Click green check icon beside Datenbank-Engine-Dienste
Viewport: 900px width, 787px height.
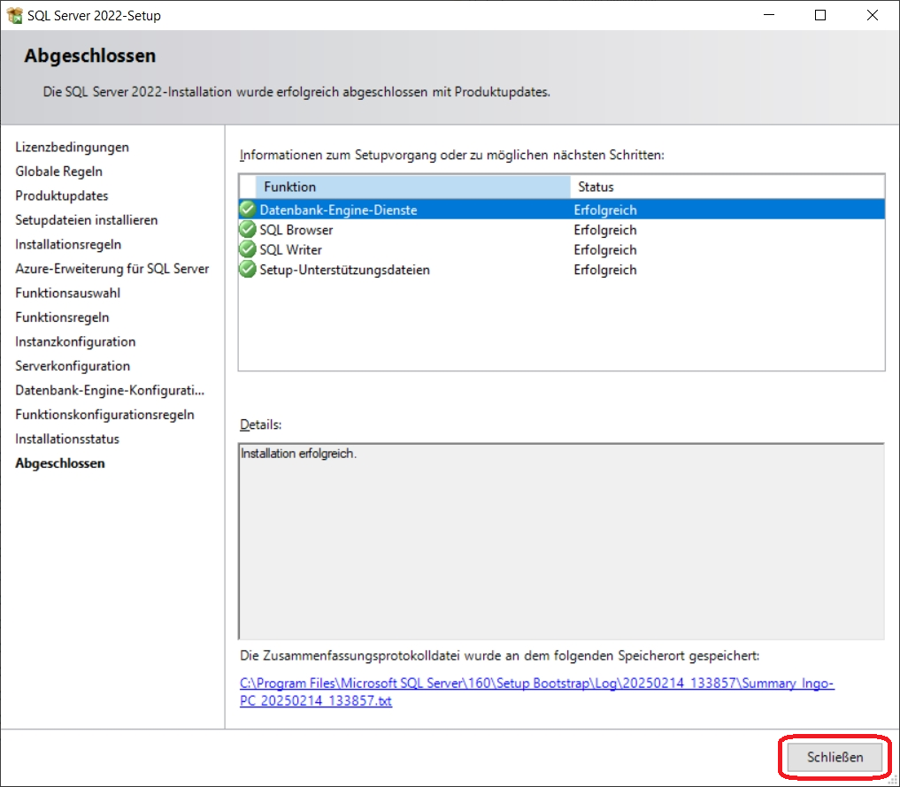248,210
